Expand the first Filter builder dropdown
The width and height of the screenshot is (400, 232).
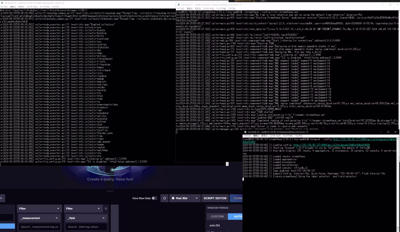(x=39, y=209)
